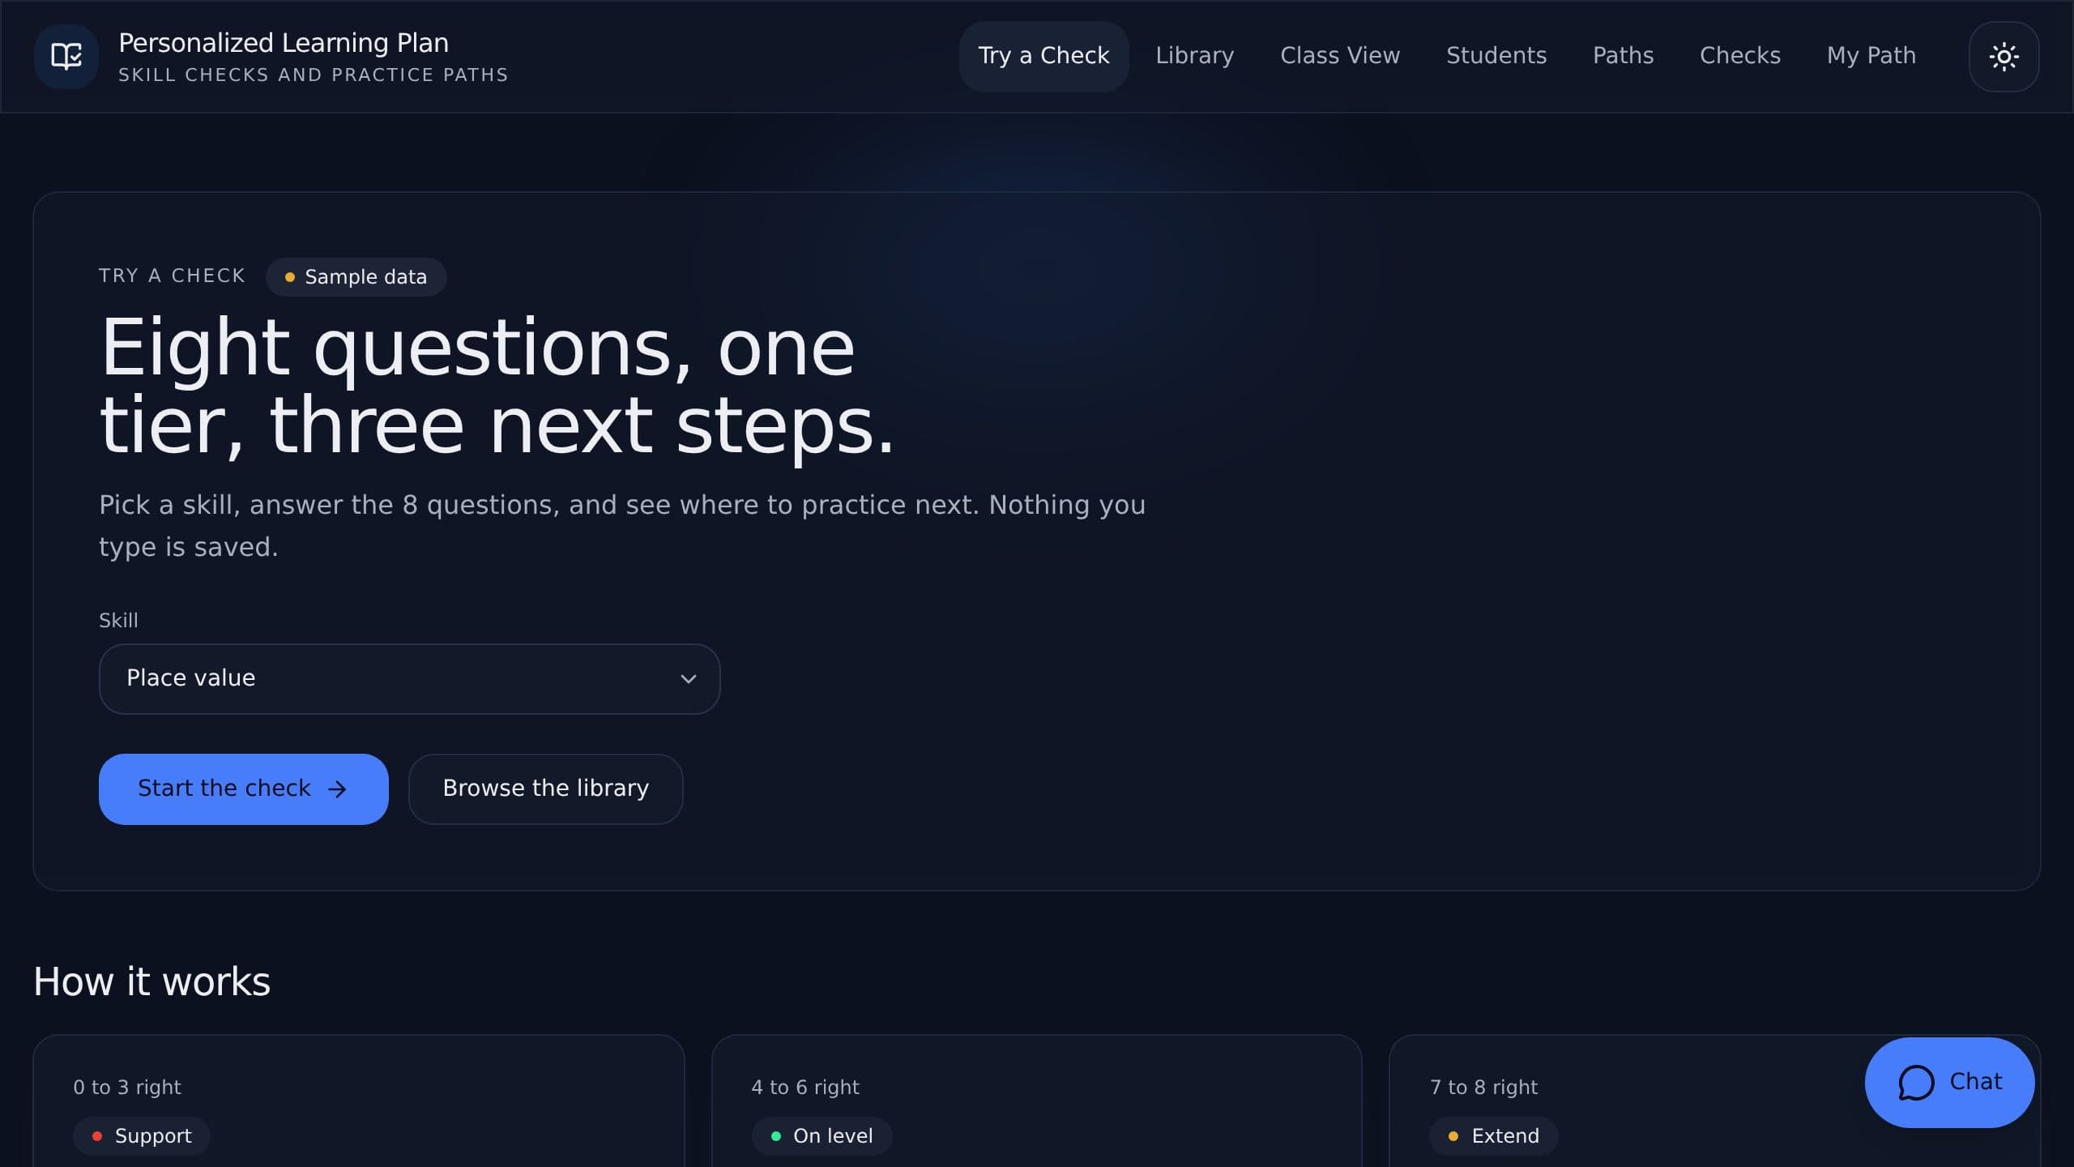Click the chevron in the Skill selector
Screen dimensions: 2074x1167
click(x=688, y=678)
